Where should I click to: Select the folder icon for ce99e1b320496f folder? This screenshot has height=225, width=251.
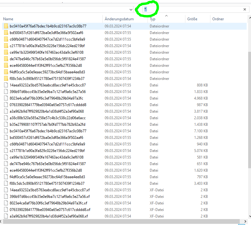[x=6, y=52]
